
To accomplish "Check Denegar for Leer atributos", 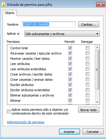I will [x=87, y=64].
